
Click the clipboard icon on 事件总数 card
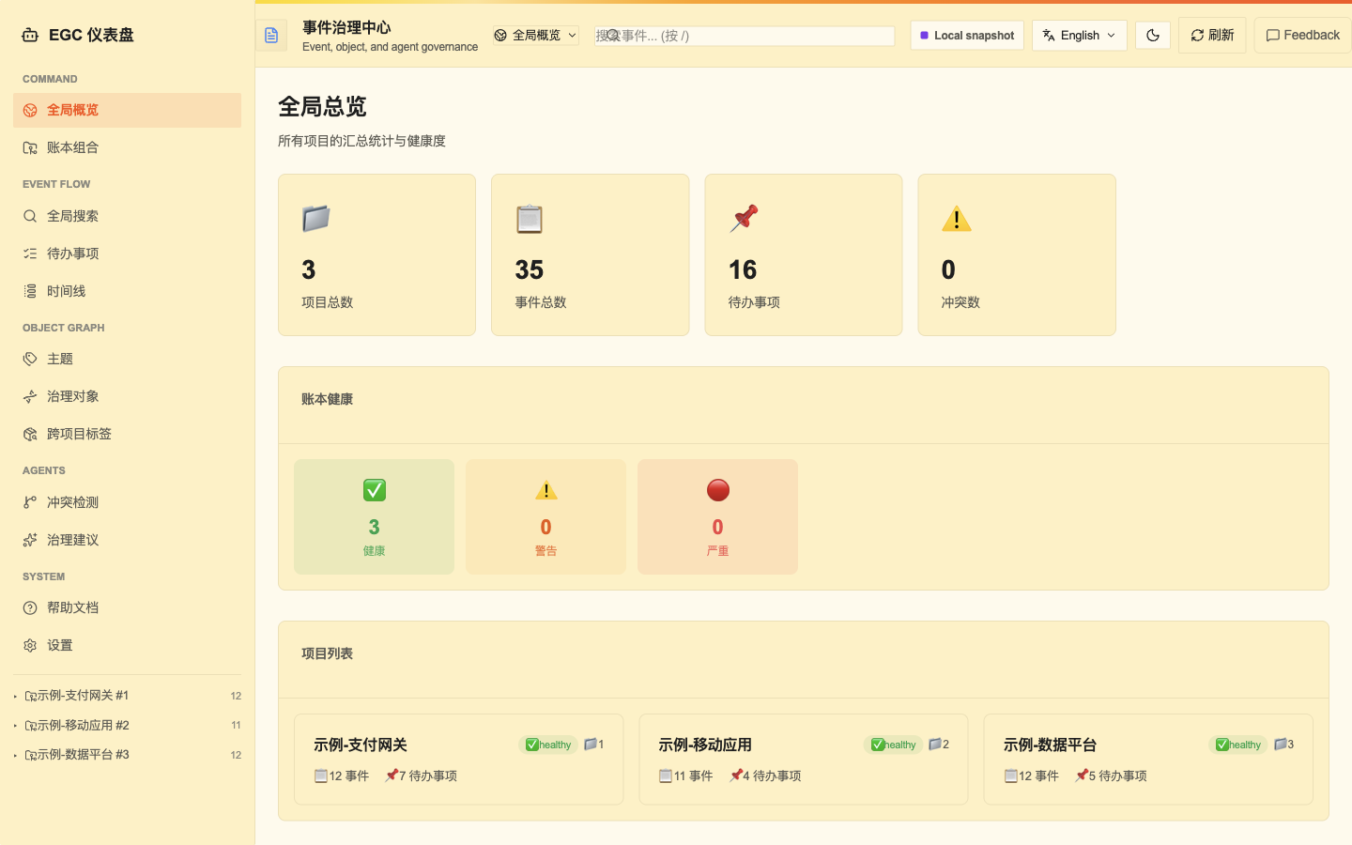click(x=530, y=219)
